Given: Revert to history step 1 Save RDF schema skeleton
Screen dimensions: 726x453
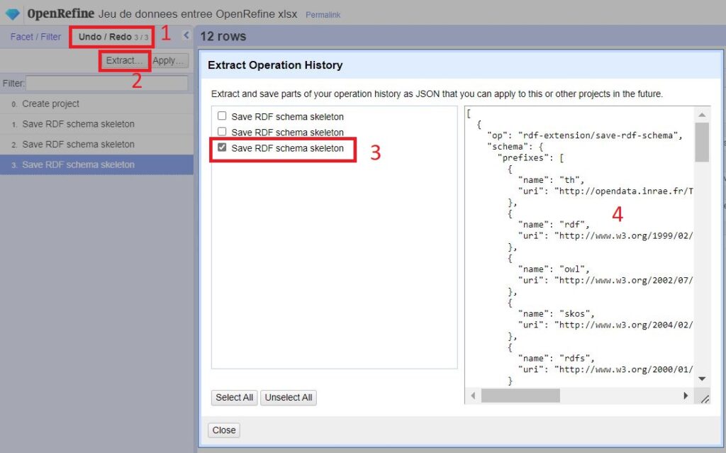Looking at the screenshot, I should click(78, 124).
